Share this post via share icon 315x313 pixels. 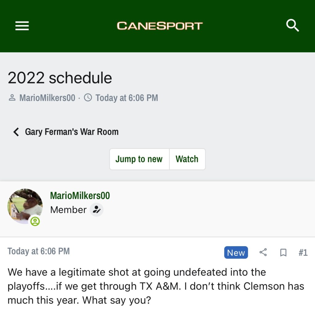(x=263, y=253)
